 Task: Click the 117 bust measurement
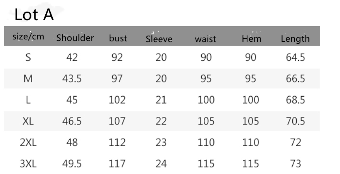pyautogui.click(x=117, y=164)
